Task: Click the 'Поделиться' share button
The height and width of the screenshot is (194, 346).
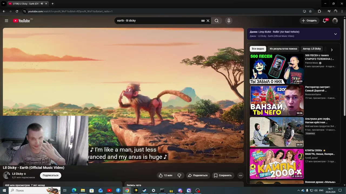Action: [198, 175]
